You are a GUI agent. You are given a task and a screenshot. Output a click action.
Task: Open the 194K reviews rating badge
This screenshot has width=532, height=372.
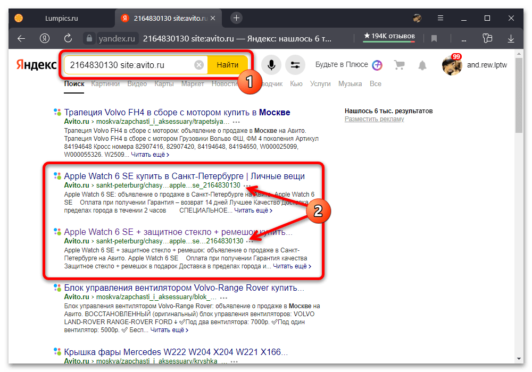389,36
